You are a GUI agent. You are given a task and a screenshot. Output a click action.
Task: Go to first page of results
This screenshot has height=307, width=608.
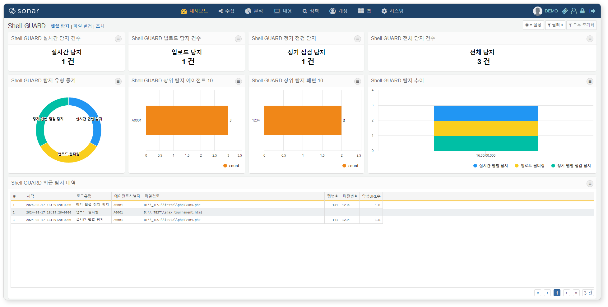tap(538, 293)
